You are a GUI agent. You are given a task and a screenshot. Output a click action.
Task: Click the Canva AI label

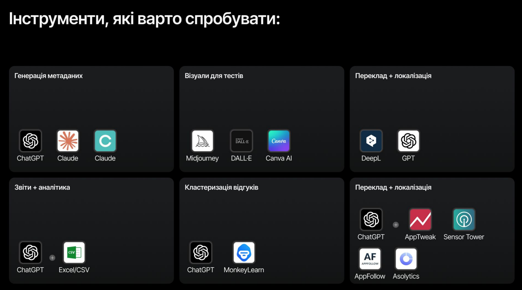pos(279,159)
